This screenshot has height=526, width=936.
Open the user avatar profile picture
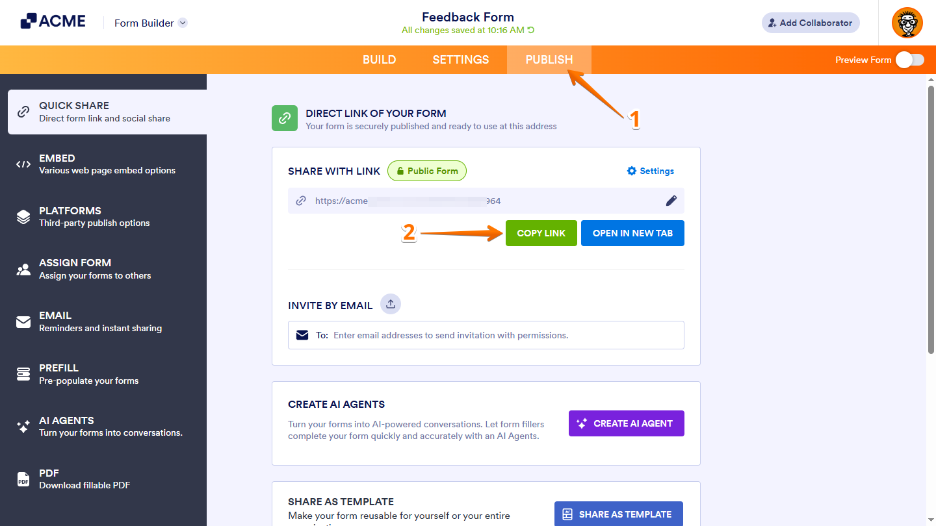point(907,23)
